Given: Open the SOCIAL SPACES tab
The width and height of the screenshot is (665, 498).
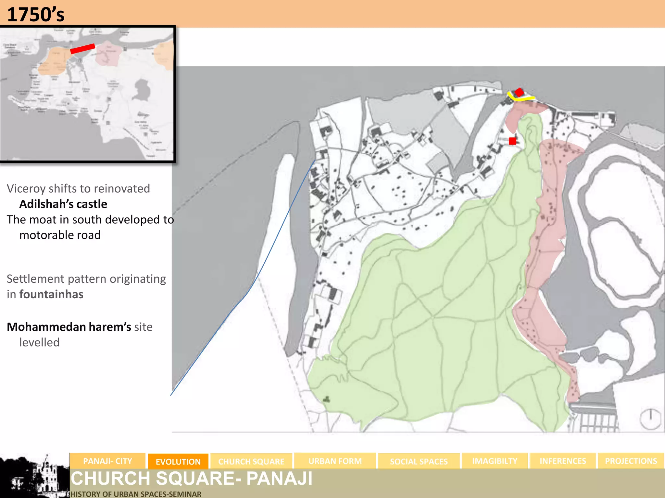Looking at the screenshot, I should [x=419, y=461].
